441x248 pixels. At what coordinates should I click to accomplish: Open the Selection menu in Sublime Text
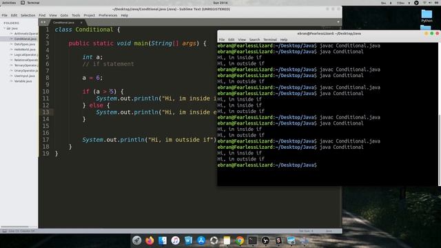(28, 15)
